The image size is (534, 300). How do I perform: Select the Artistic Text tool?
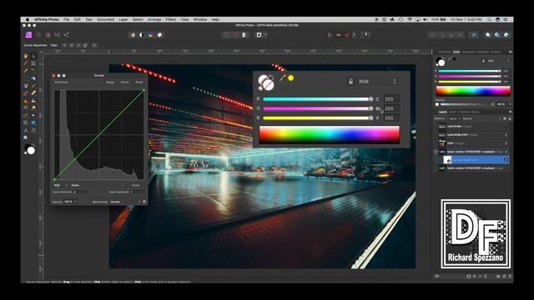[26, 130]
